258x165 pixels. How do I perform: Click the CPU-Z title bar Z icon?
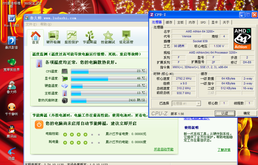click(152, 15)
